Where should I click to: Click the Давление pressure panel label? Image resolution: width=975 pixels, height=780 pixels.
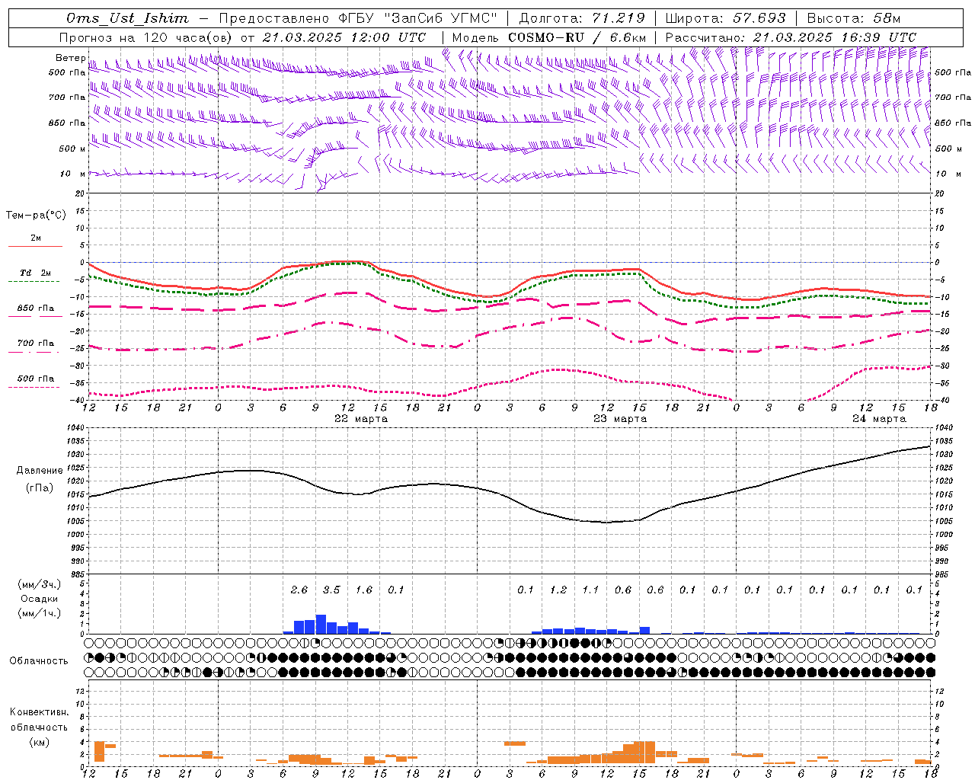click(40, 471)
